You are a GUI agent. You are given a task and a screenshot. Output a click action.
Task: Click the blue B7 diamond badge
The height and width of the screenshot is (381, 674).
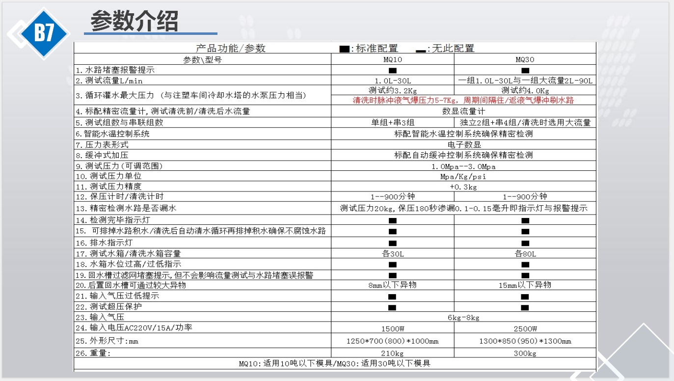pyautogui.click(x=44, y=34)
